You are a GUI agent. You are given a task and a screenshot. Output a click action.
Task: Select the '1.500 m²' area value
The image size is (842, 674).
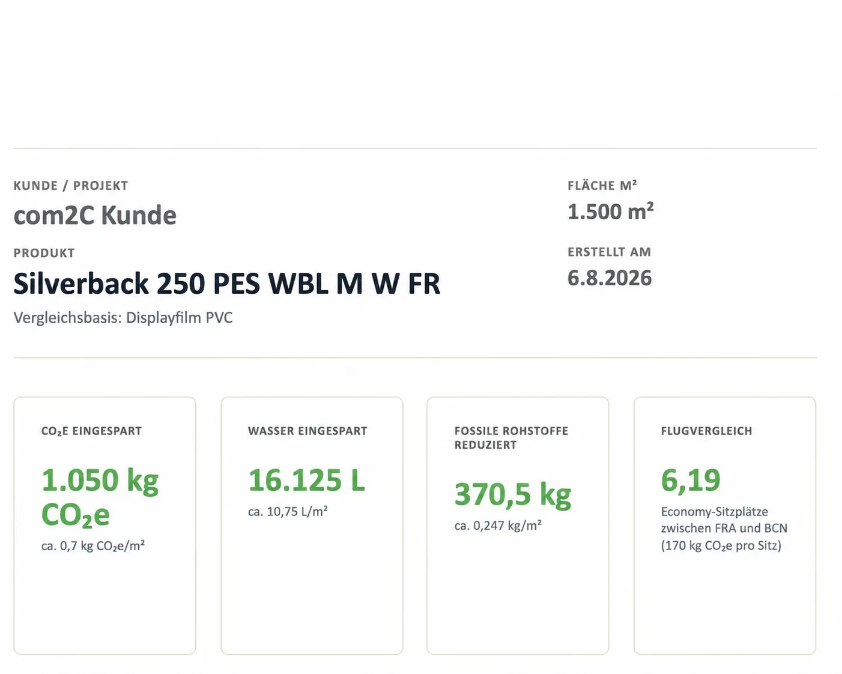(611, 211)
